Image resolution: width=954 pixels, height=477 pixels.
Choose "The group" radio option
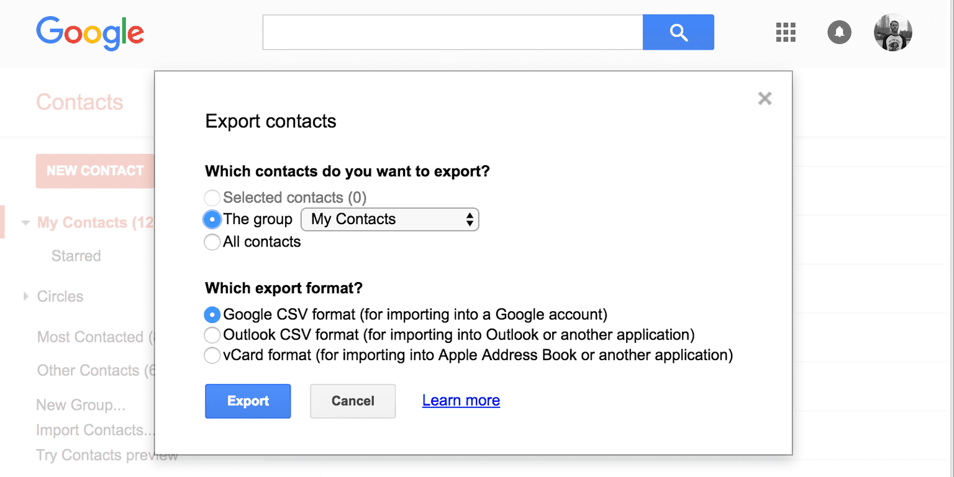click(x=212, y=219)
